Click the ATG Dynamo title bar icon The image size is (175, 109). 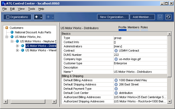[x=4, y=3]
